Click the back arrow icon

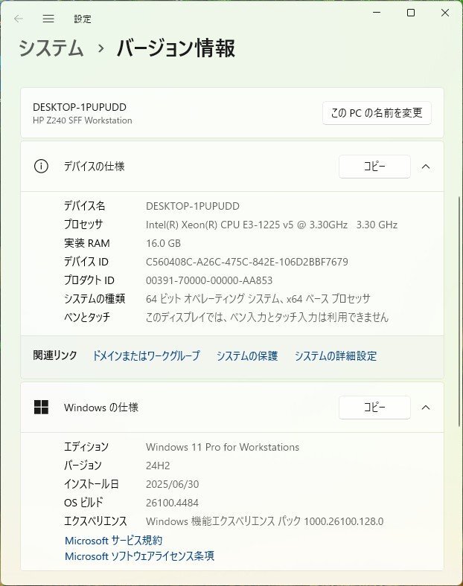coord(19,19)
